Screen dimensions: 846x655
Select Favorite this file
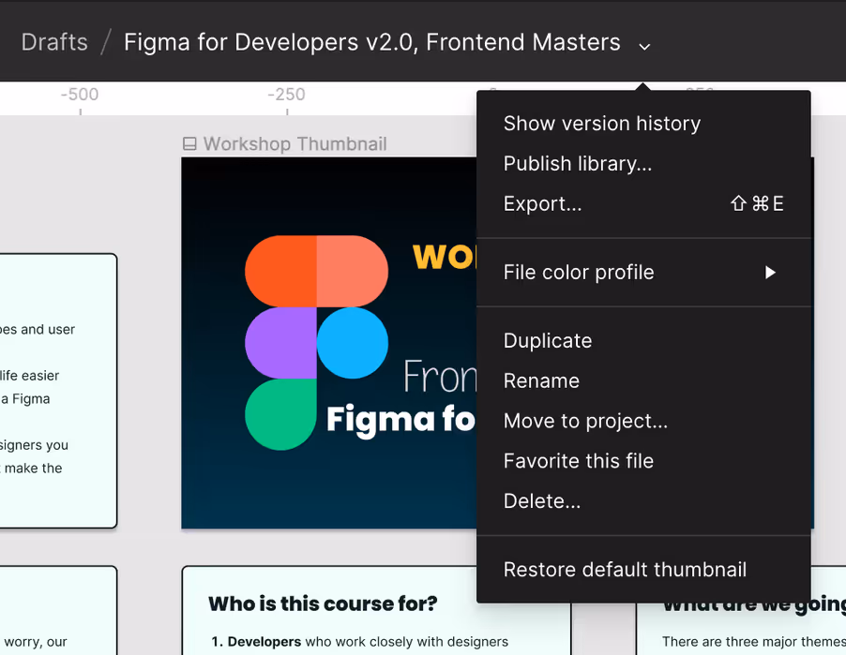644,461
